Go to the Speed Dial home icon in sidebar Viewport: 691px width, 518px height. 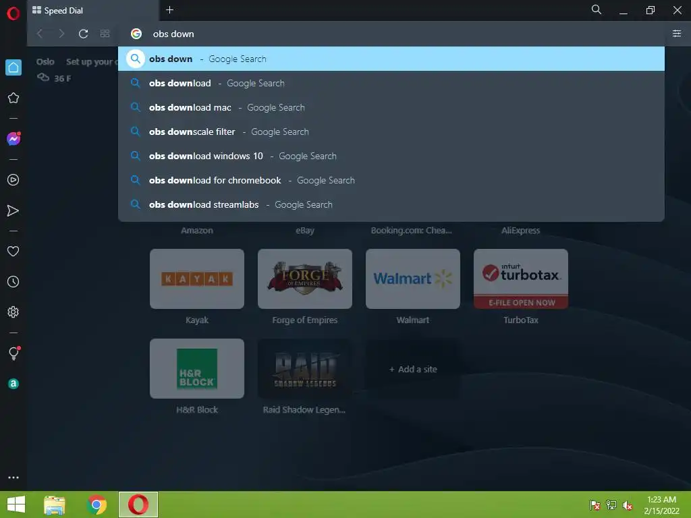pyautogui.click(x=13, y=67)
